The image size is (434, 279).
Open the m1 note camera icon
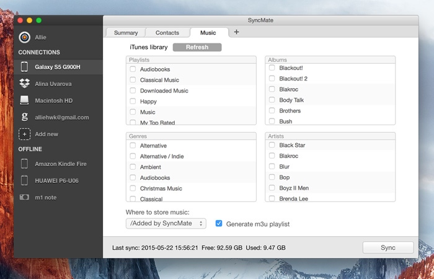tap(24, 197)
